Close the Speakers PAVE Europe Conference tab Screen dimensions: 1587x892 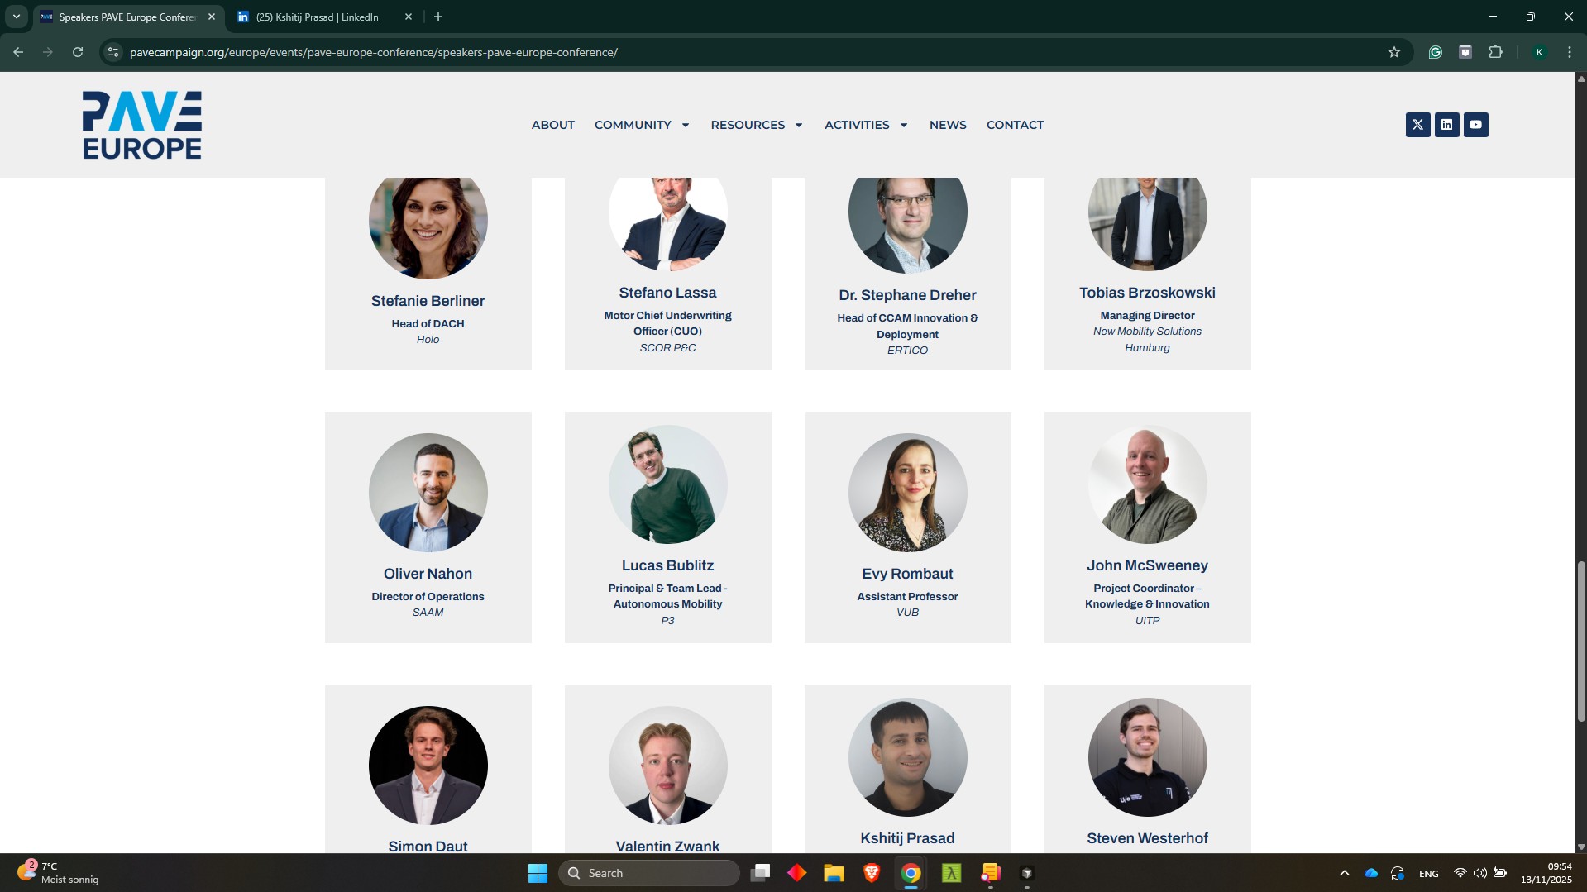point(212,17)
